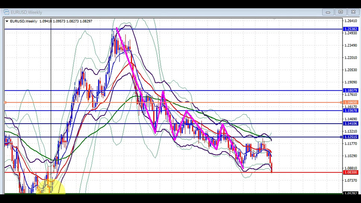Expand the EURUSD,Weekly chart header arrow
Viewport: 361px width, 203px height.
point(7,21)
